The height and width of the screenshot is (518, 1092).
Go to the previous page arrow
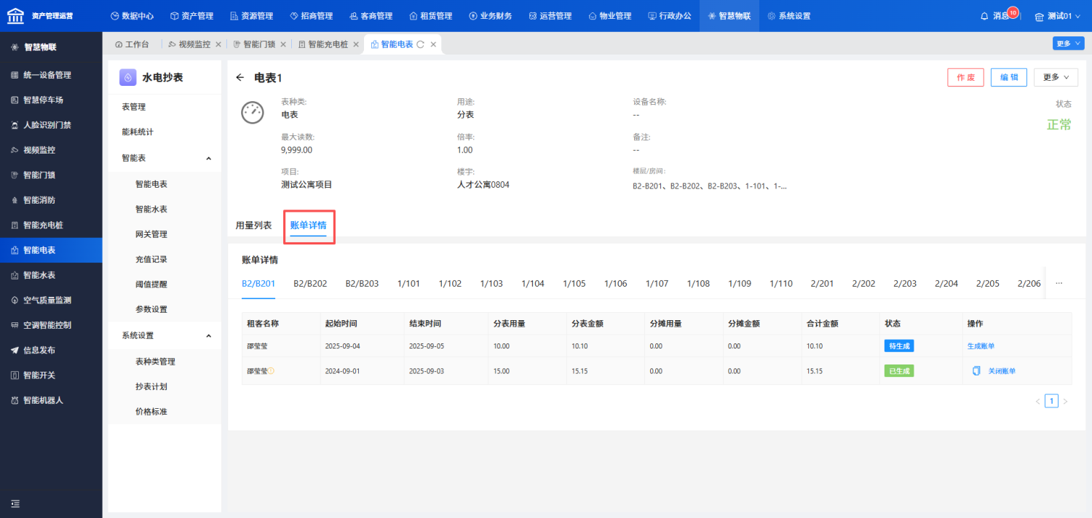1037,401
